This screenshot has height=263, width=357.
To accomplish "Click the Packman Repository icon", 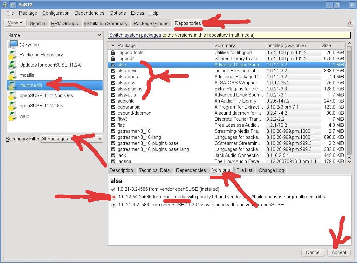I will coord(12,55).
